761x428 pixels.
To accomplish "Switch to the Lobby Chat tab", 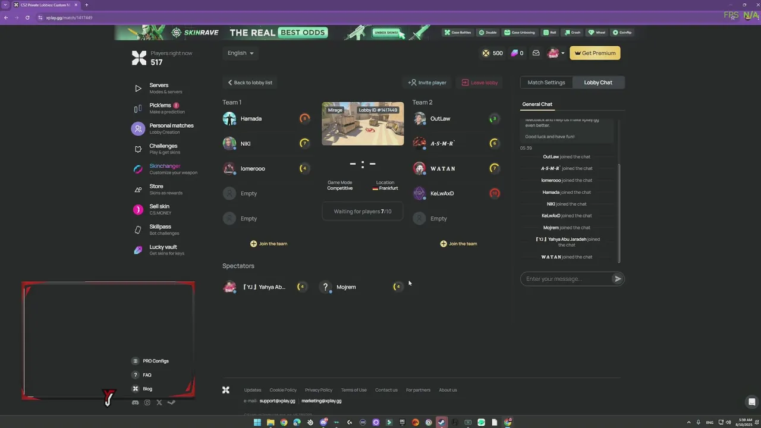I will tap(598, 83).
